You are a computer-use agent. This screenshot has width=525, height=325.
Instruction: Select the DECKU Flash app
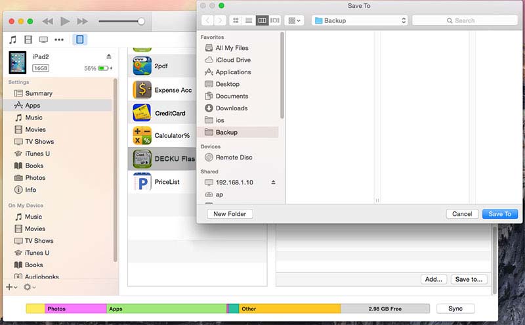(x=162, y=158)
